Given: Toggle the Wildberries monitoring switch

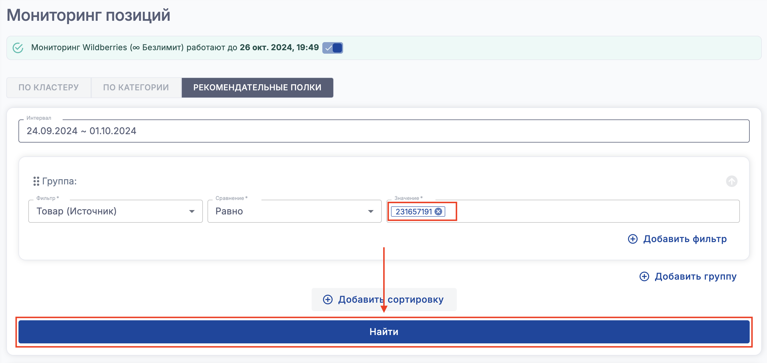Looking at the screenshot, I should (x=332, y=48).
